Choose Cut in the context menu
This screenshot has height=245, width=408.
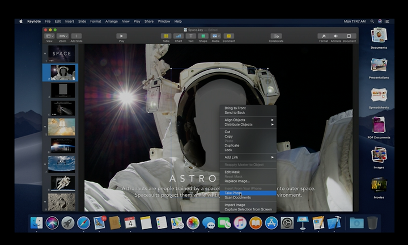click(x=248, y=132)
